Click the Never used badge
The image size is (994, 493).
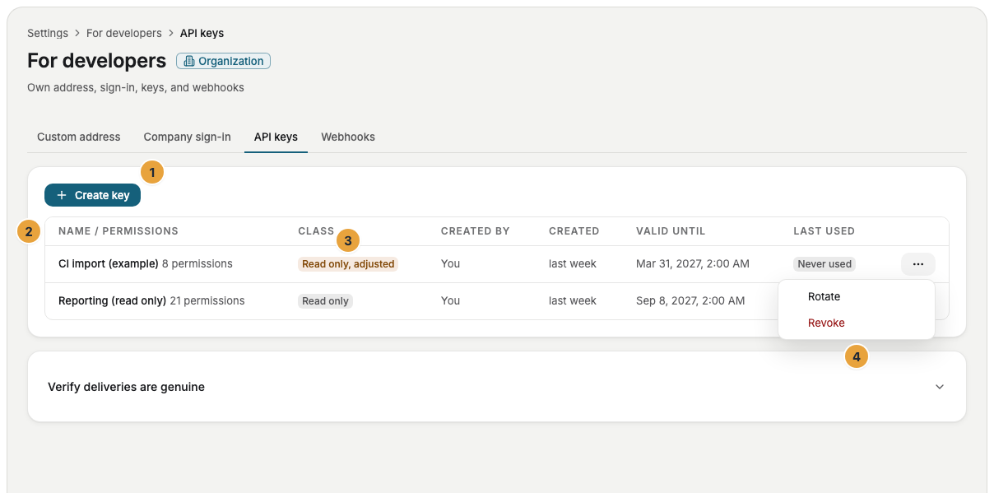pos(824,264)
